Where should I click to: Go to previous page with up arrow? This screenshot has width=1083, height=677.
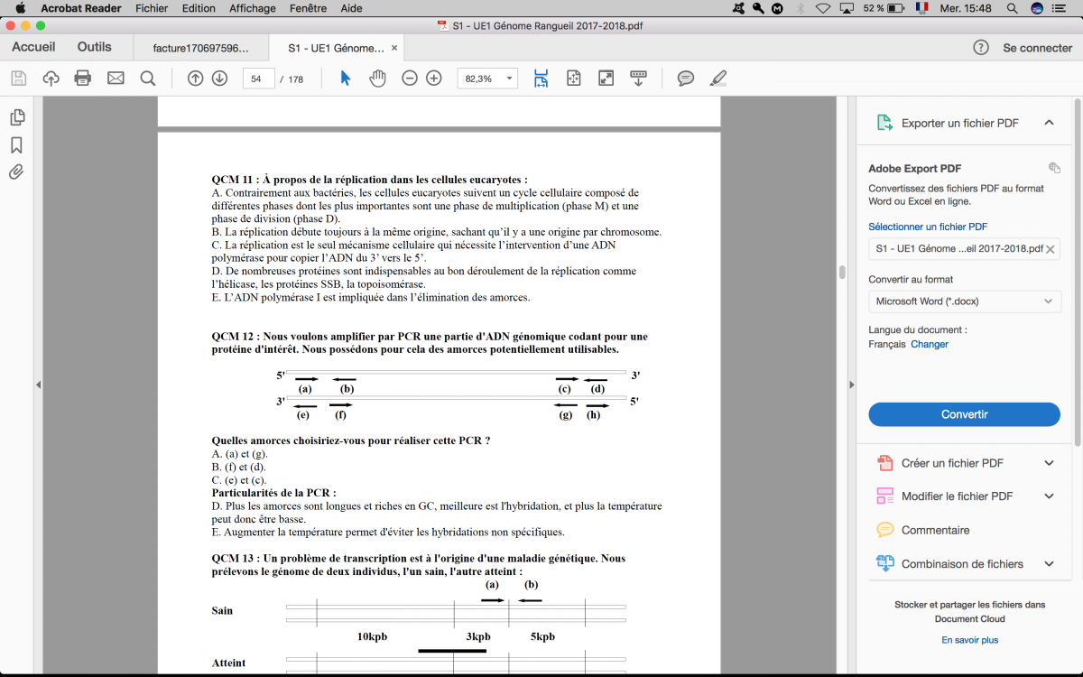tap(195, 79)
